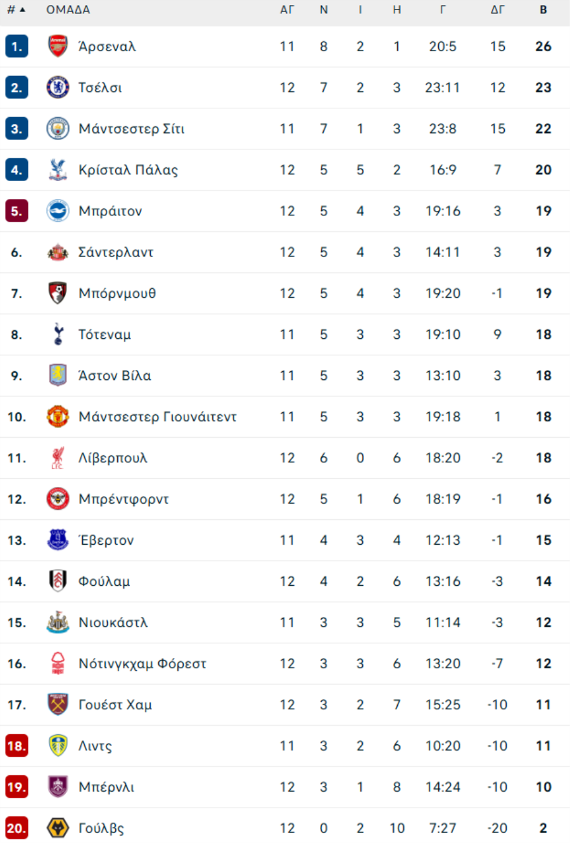Viewport: 570px width, 843px height.
Task: Click the Tottenham cockerel crest icon
Action: [x=58, y=334]
